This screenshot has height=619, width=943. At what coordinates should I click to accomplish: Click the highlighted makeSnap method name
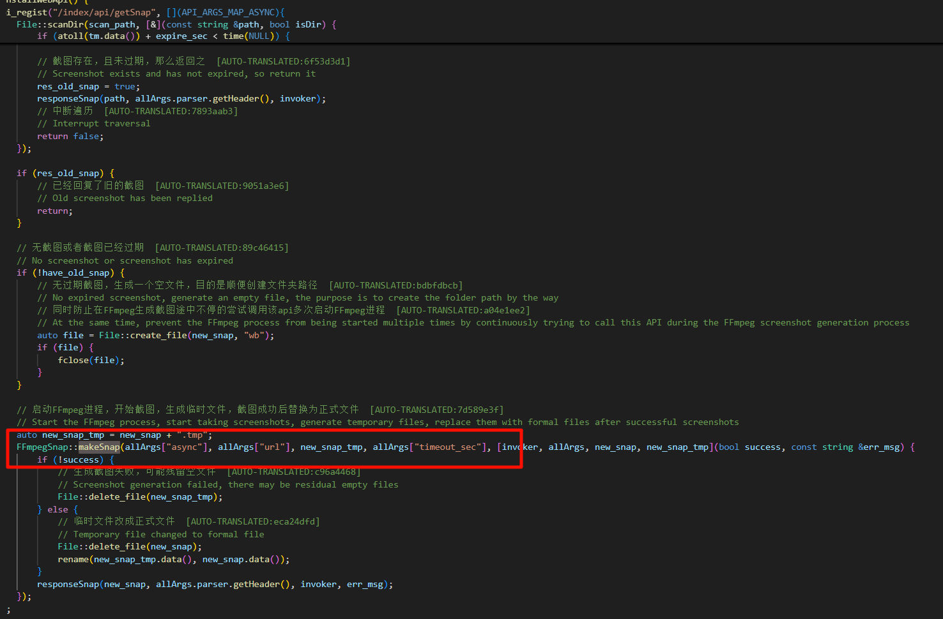[99, 447]
